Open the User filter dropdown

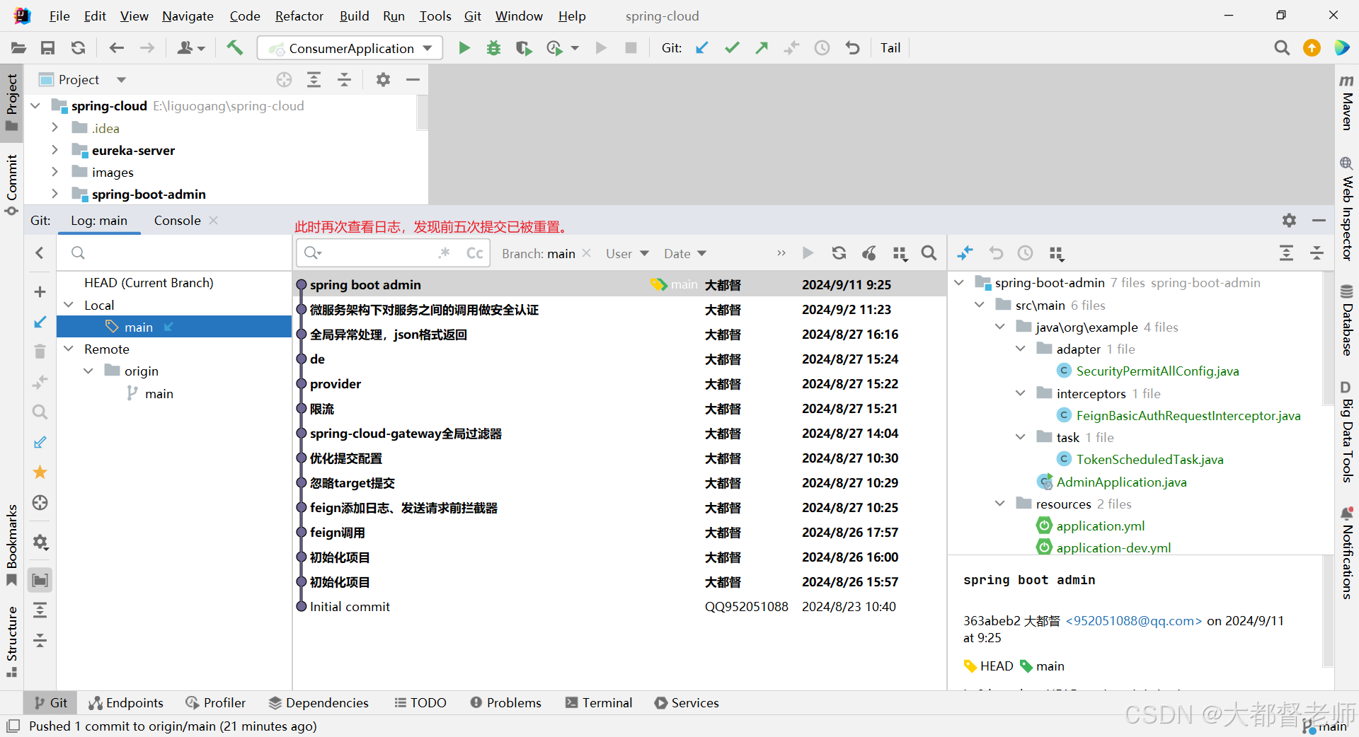[627, 253]
